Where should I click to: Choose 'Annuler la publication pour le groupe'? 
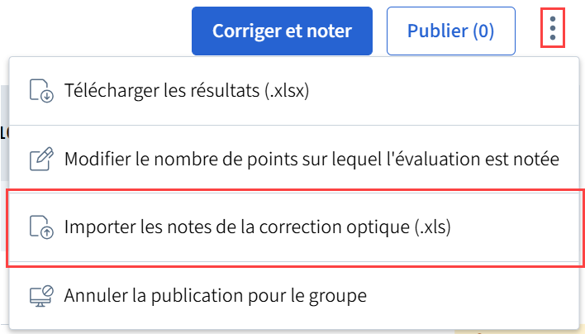point(215,294)
